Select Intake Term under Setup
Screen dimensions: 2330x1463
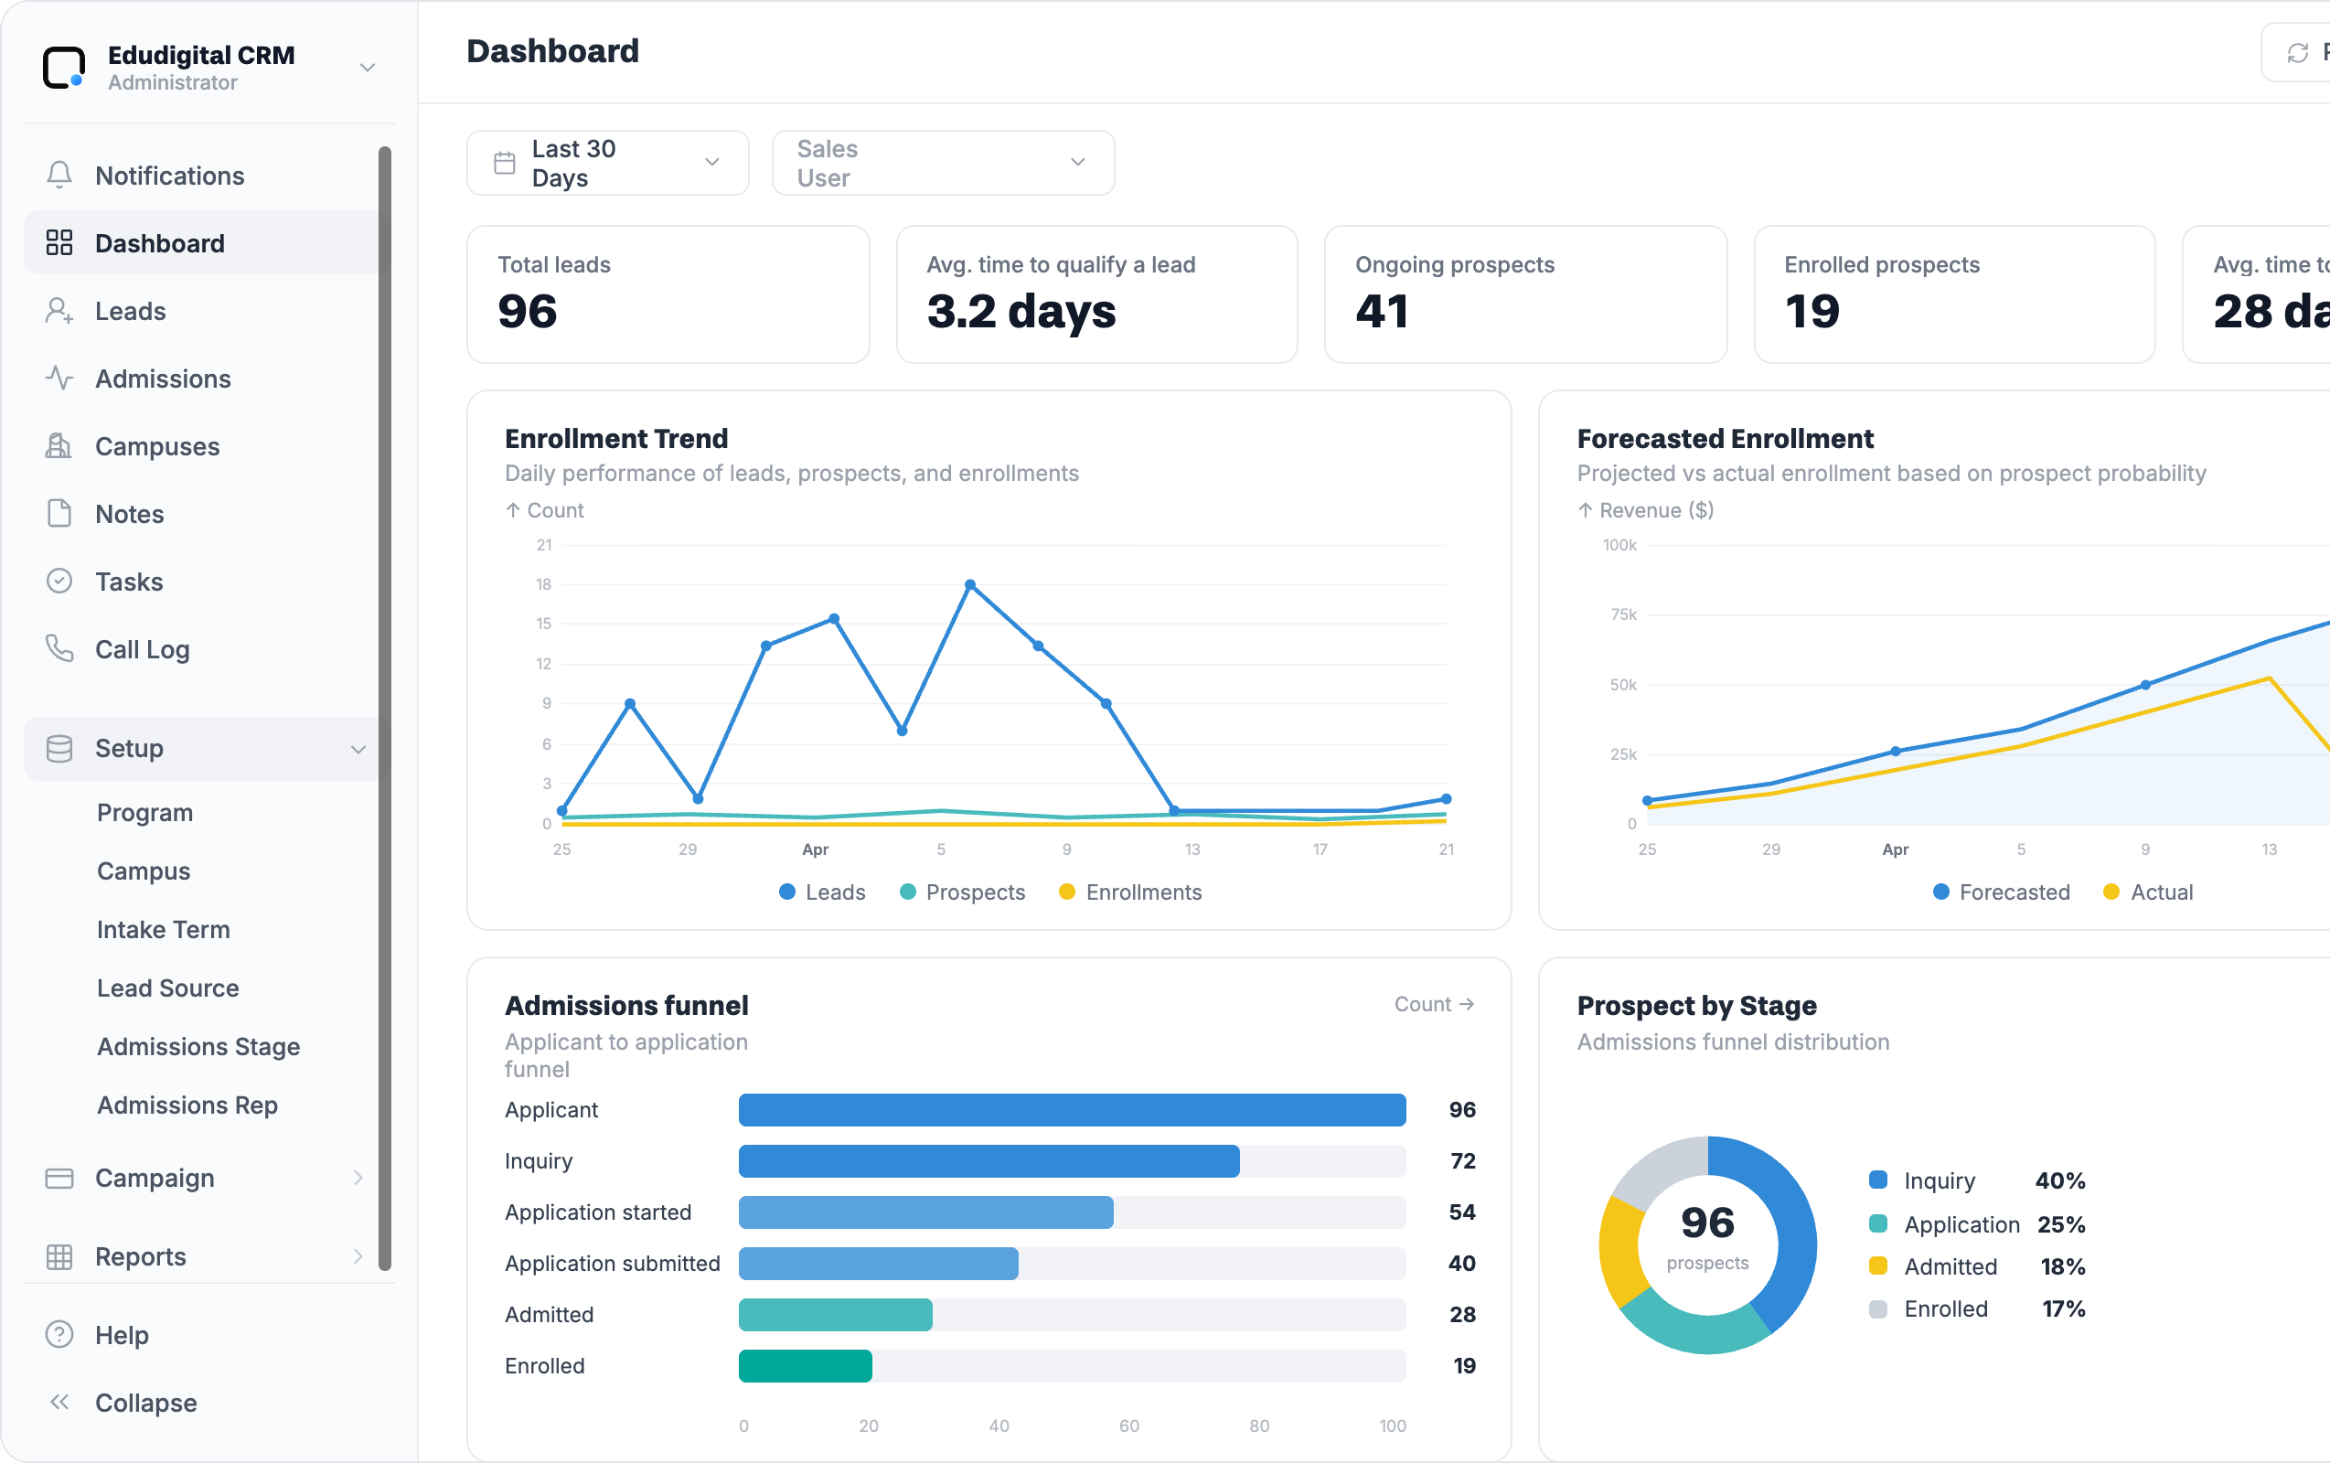[x=164, y=930]
